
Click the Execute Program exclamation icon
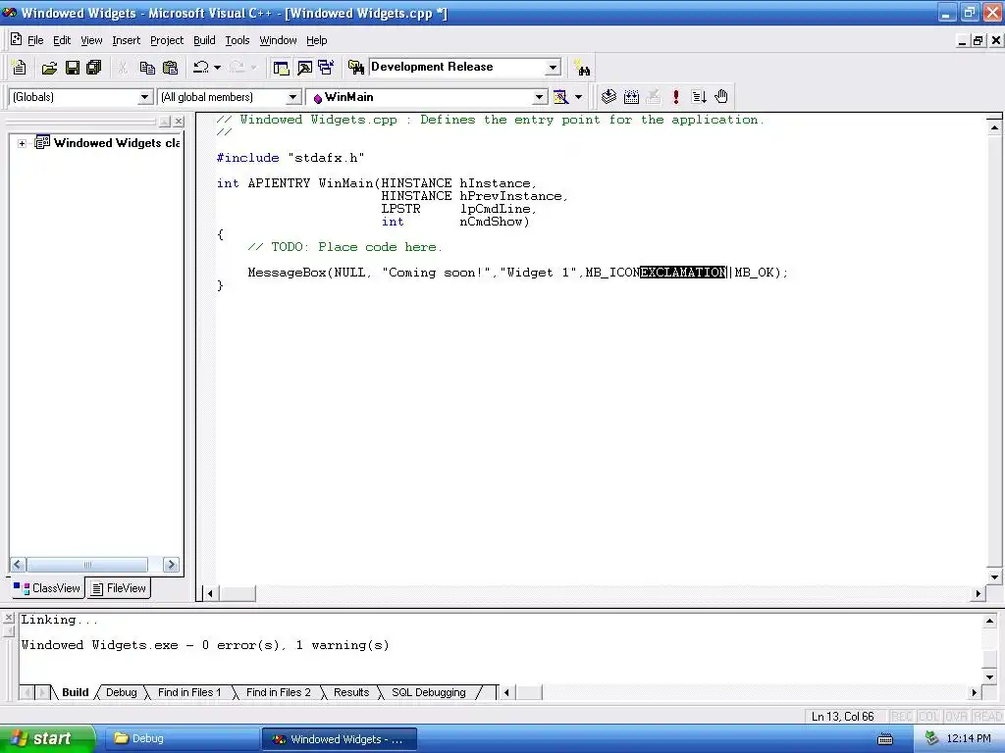point(675,97)
